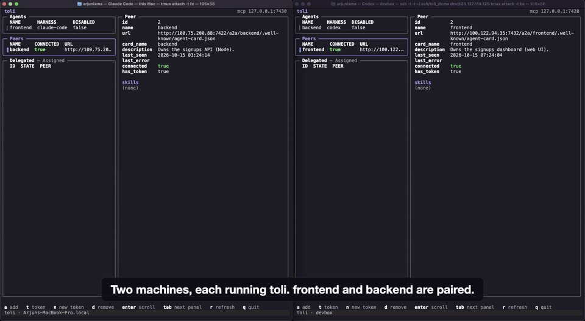This screenshot has height=321, width=585.
Task: Select the Delegated tab in the right devbox window
Action: click(x=314, y=60)
